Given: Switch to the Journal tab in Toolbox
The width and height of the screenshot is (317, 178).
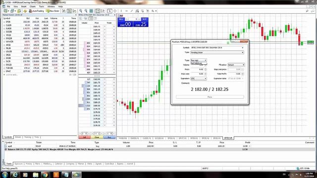Looking at the screenshot, I should (x=130, y=164).
